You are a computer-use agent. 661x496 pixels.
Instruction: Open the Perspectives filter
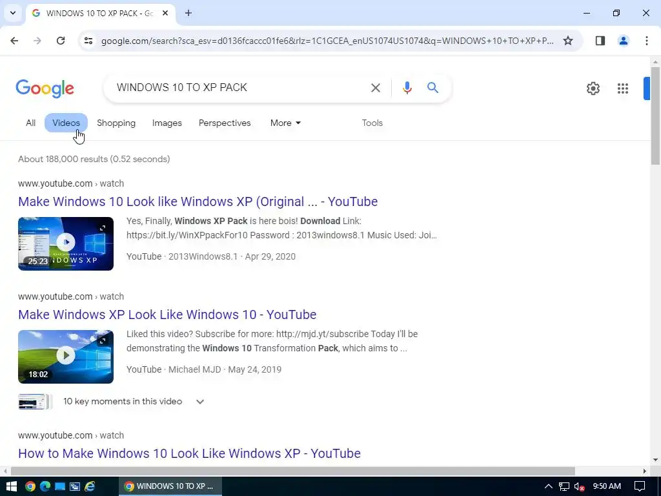(225, 123)
